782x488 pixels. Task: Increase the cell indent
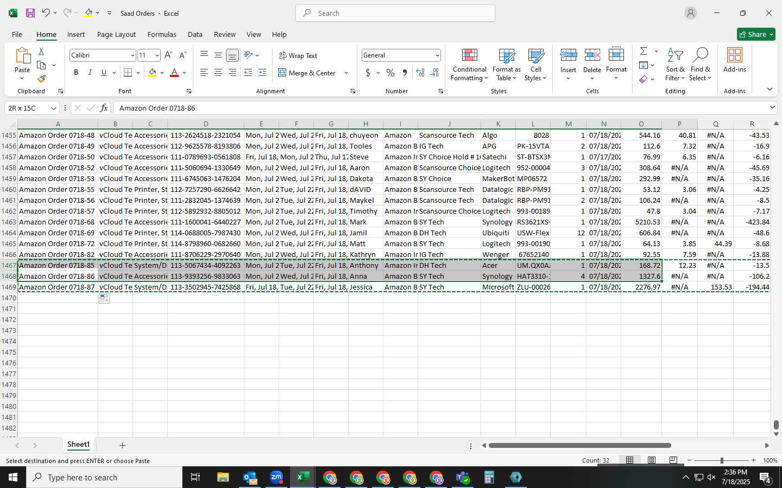click(x=262, y=73)
